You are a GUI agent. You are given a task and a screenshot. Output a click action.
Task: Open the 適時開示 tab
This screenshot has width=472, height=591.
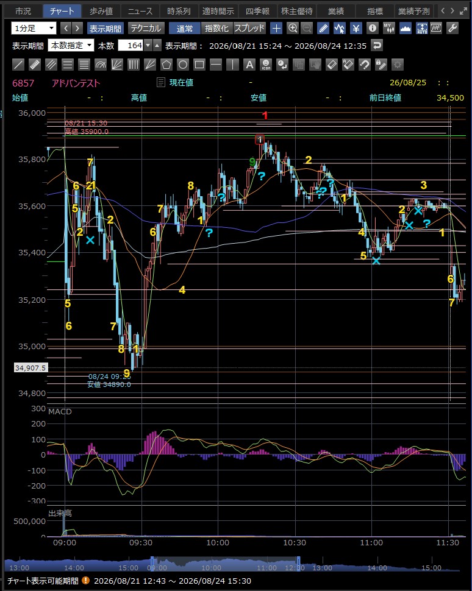pyautogui.click(x=218, y=11)
